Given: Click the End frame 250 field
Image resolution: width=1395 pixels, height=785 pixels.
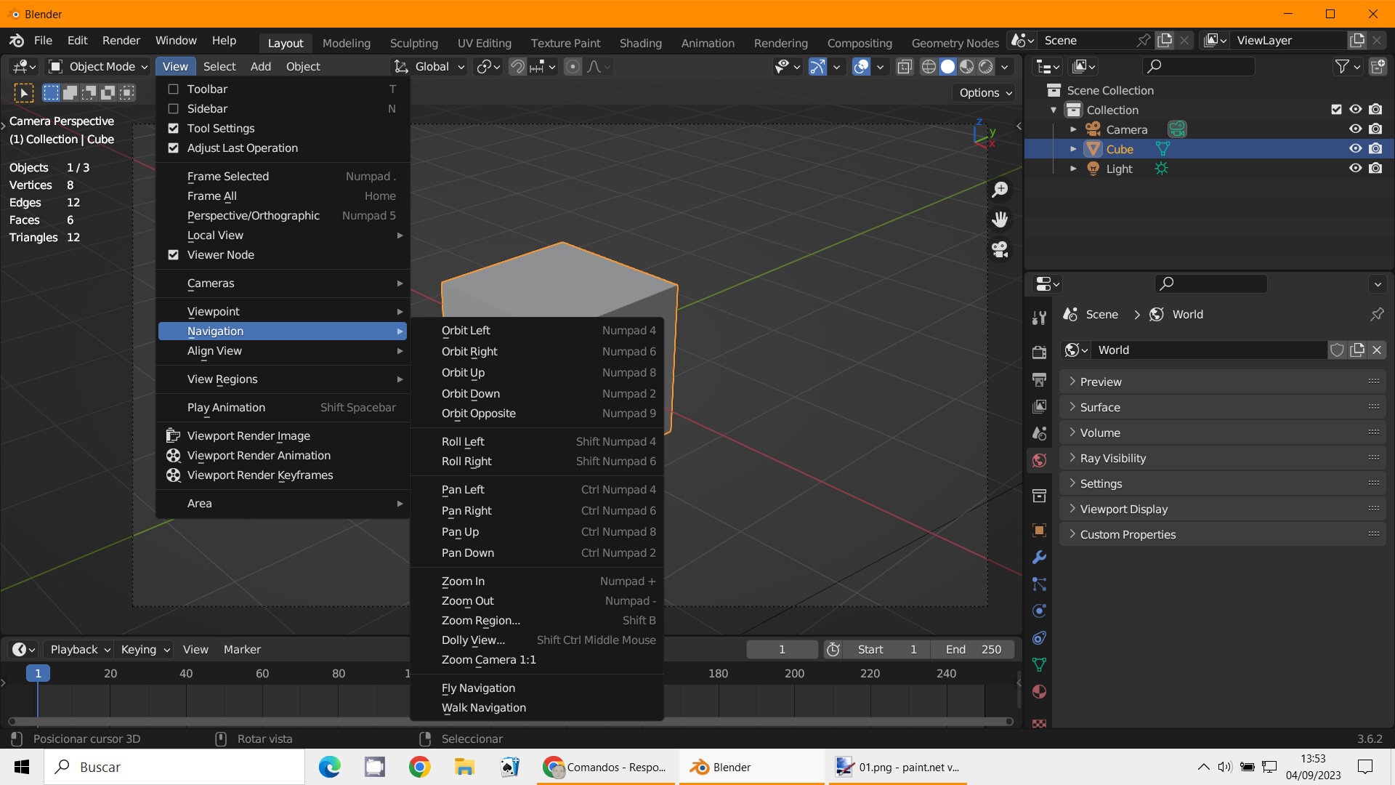Looking at the screenshot, I should (x=974, y=650).
